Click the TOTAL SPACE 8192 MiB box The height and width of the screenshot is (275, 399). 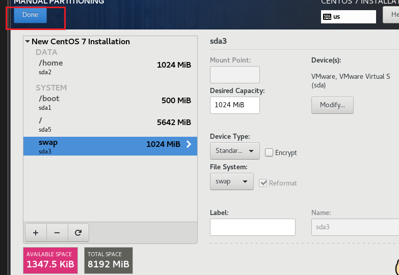pyautogui.click(x=109, y=261)
